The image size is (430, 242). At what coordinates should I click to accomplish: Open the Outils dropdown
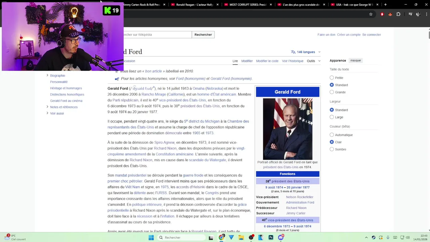(314, 61)
